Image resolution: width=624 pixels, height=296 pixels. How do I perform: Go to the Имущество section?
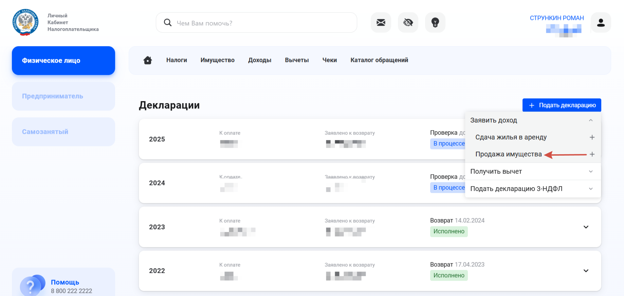point(218,60)
